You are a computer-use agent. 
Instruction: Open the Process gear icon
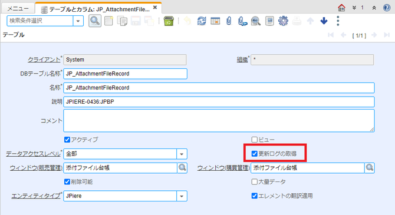(x=283, y=21)
